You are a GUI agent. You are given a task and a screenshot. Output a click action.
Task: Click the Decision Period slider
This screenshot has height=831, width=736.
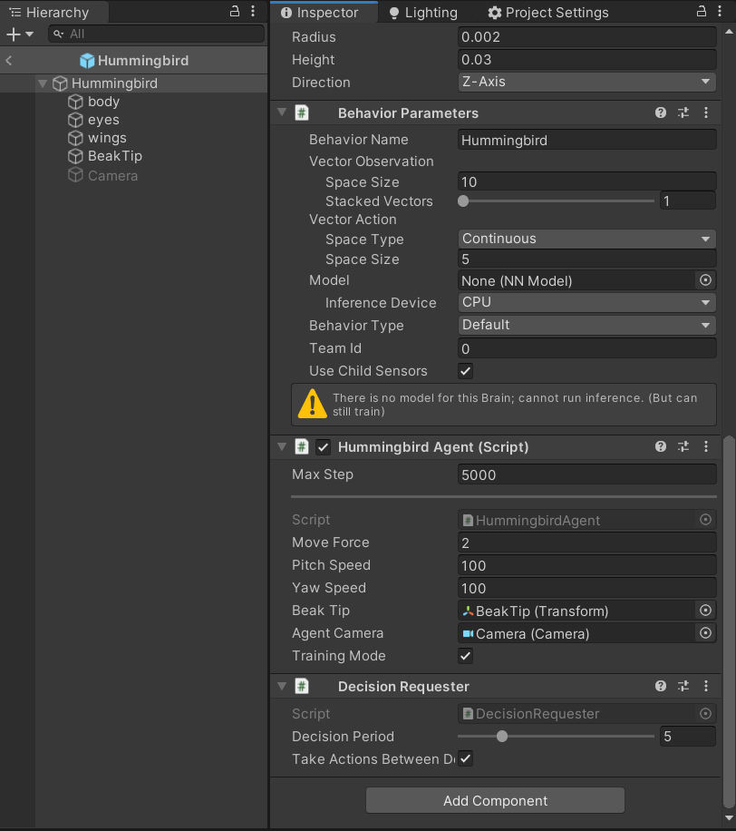[x=556, y=736]
